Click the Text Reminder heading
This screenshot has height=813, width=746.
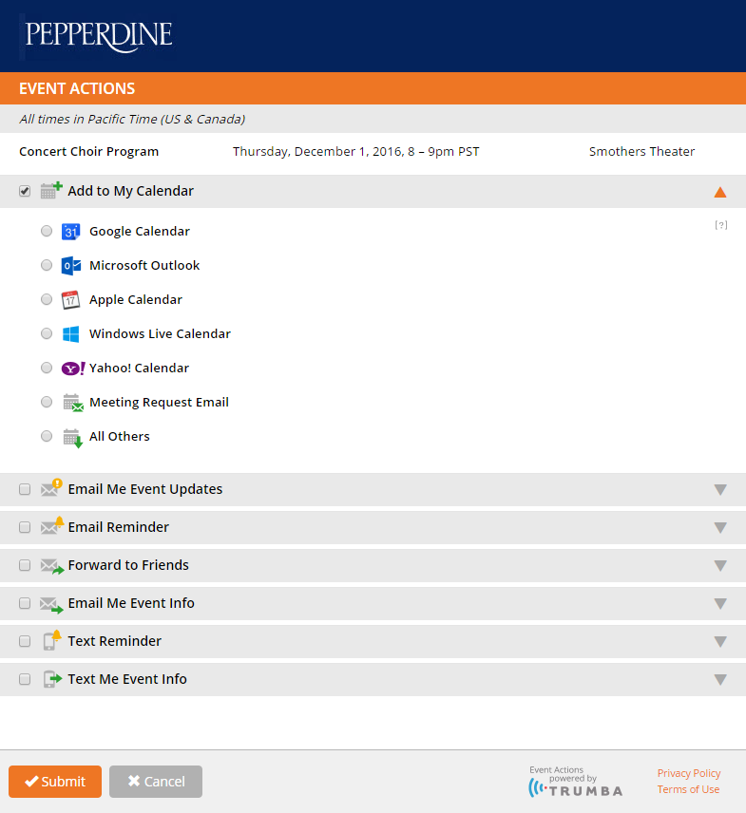pyautogui.click(x=115, y=641)
